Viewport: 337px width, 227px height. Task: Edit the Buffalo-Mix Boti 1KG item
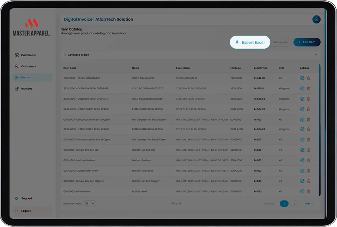[x=302, y=150]
